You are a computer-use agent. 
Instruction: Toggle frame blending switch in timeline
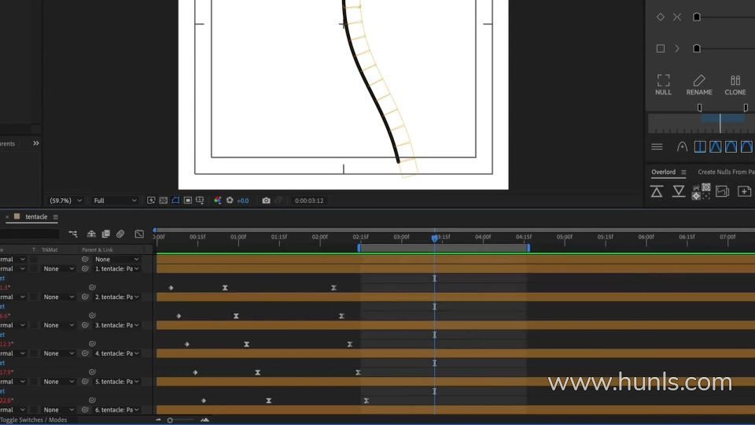click(105, 235)
